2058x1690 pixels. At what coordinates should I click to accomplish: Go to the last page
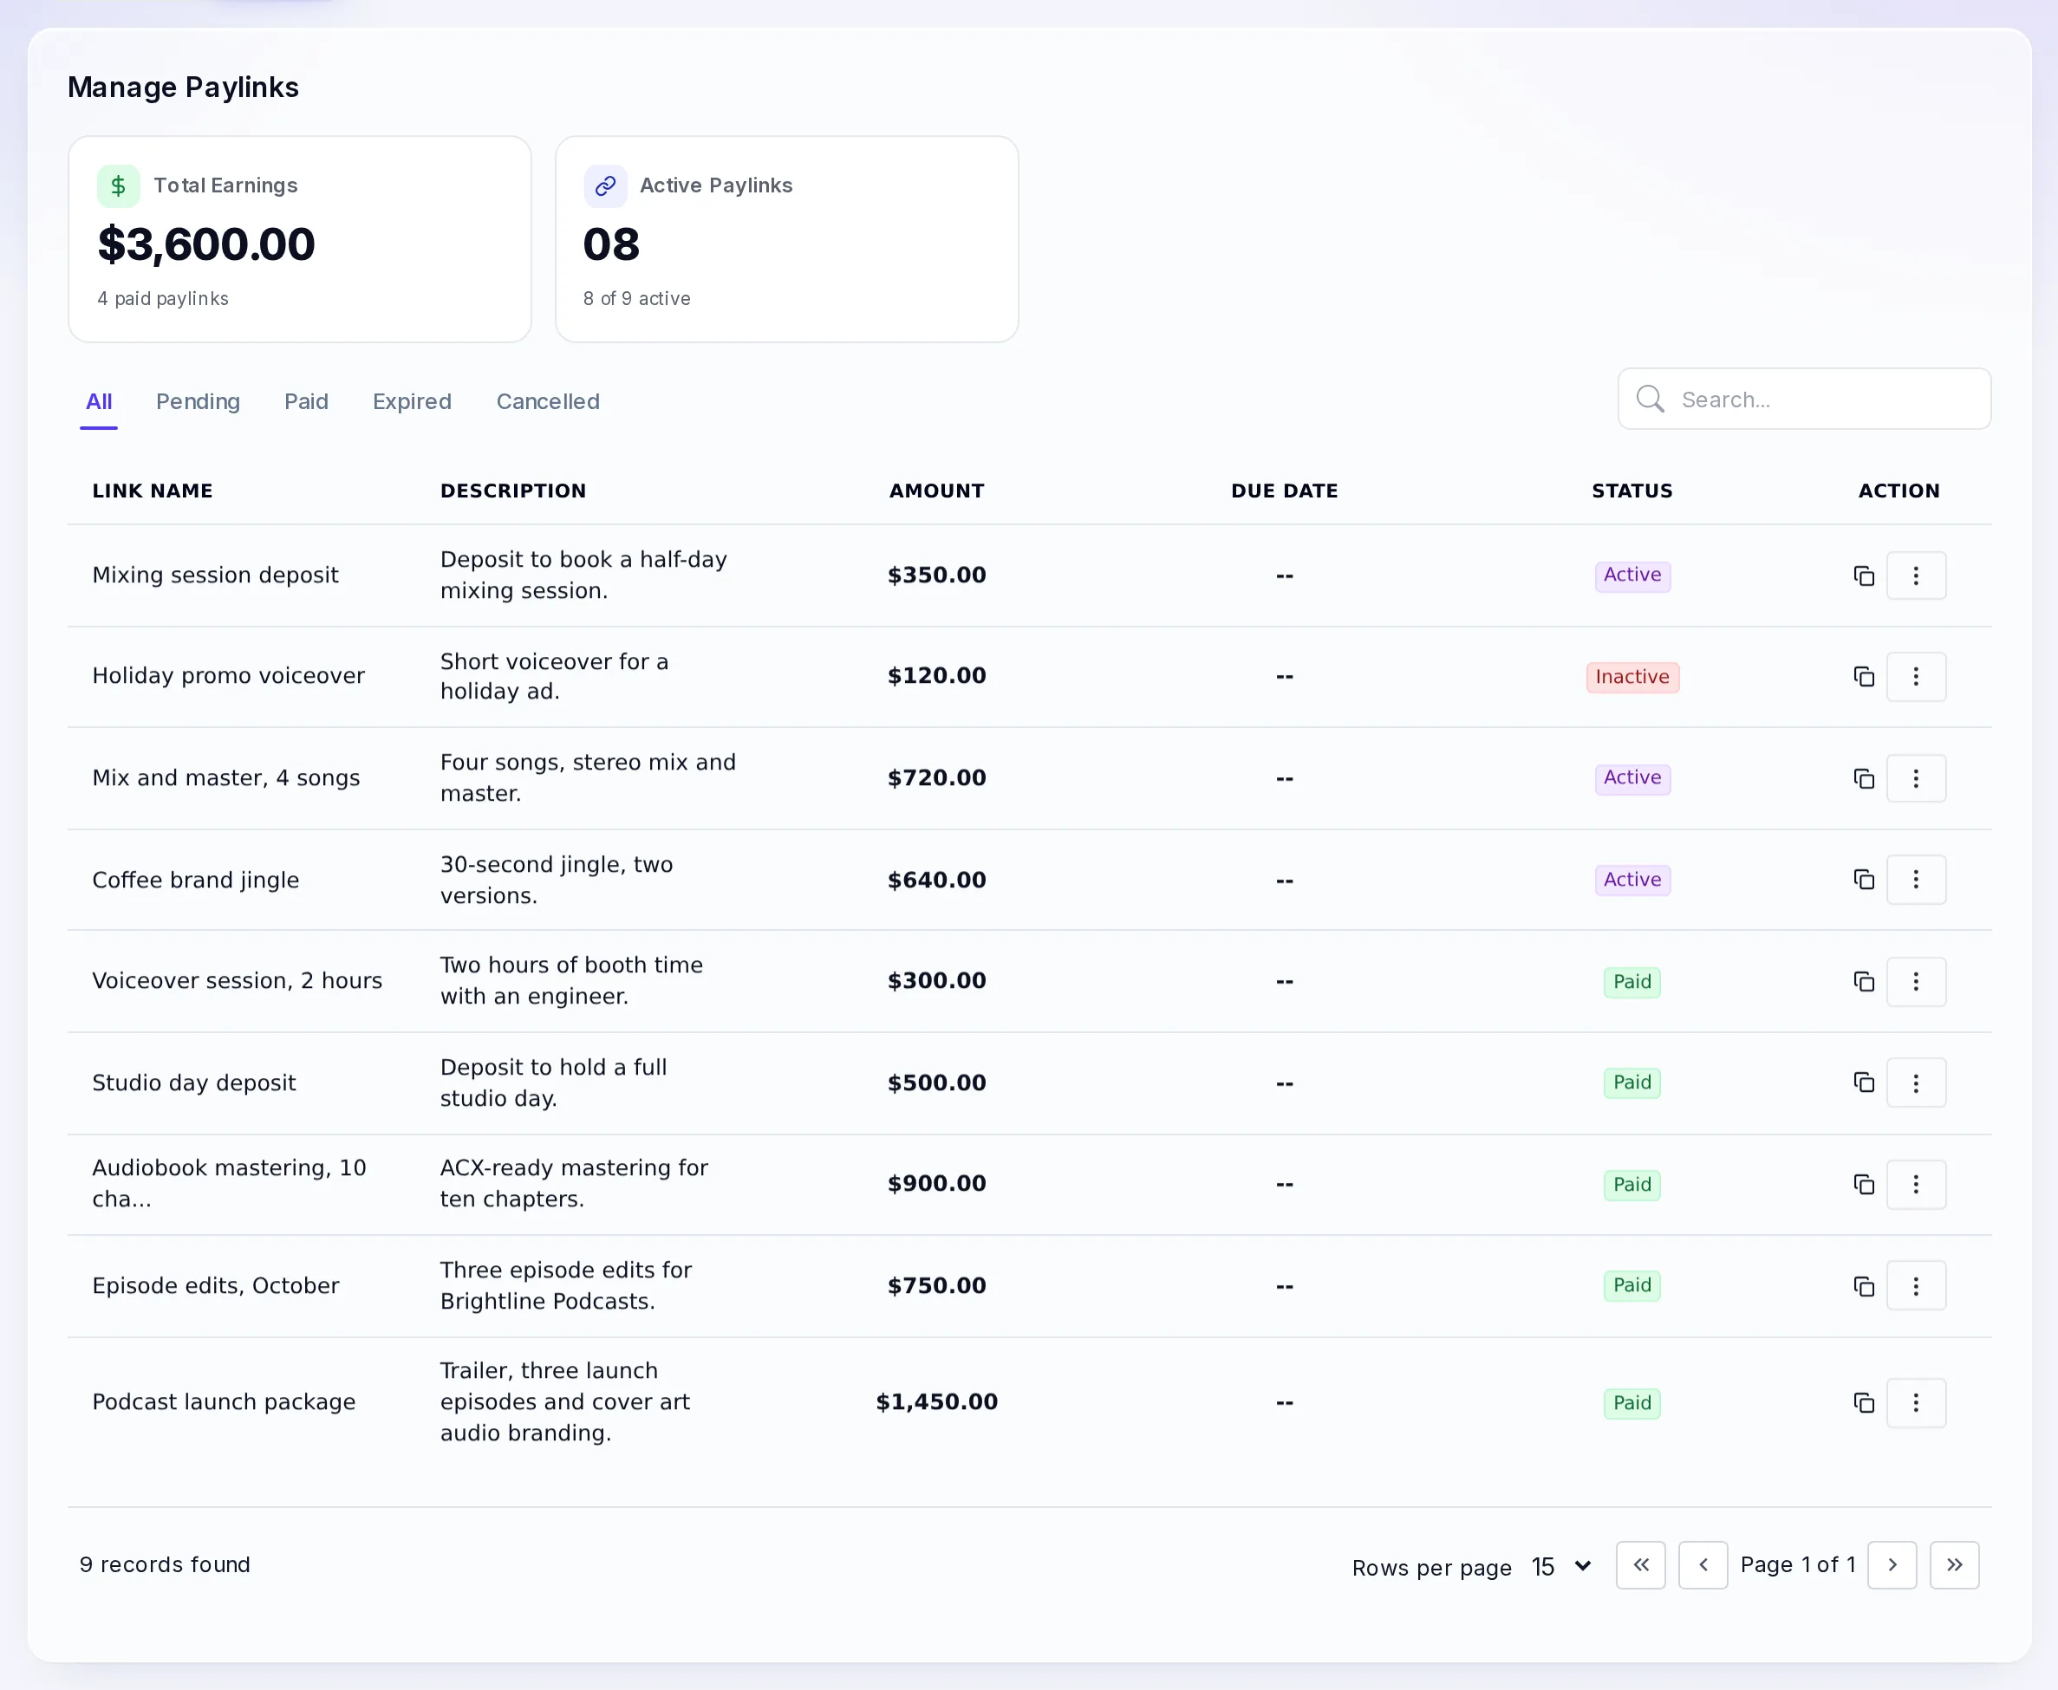(x=1954, y=1565)
